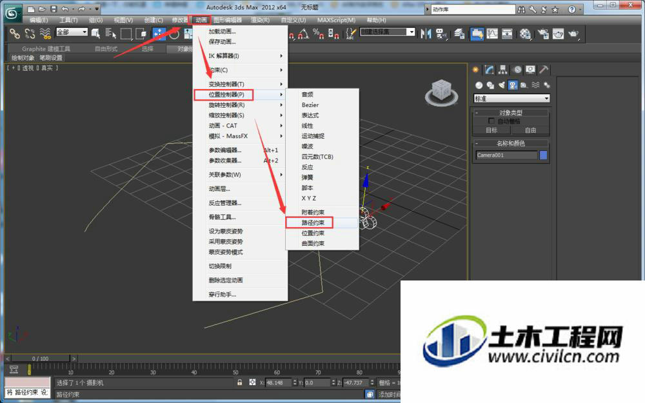Select the Cameras category icon

[513, 85]
